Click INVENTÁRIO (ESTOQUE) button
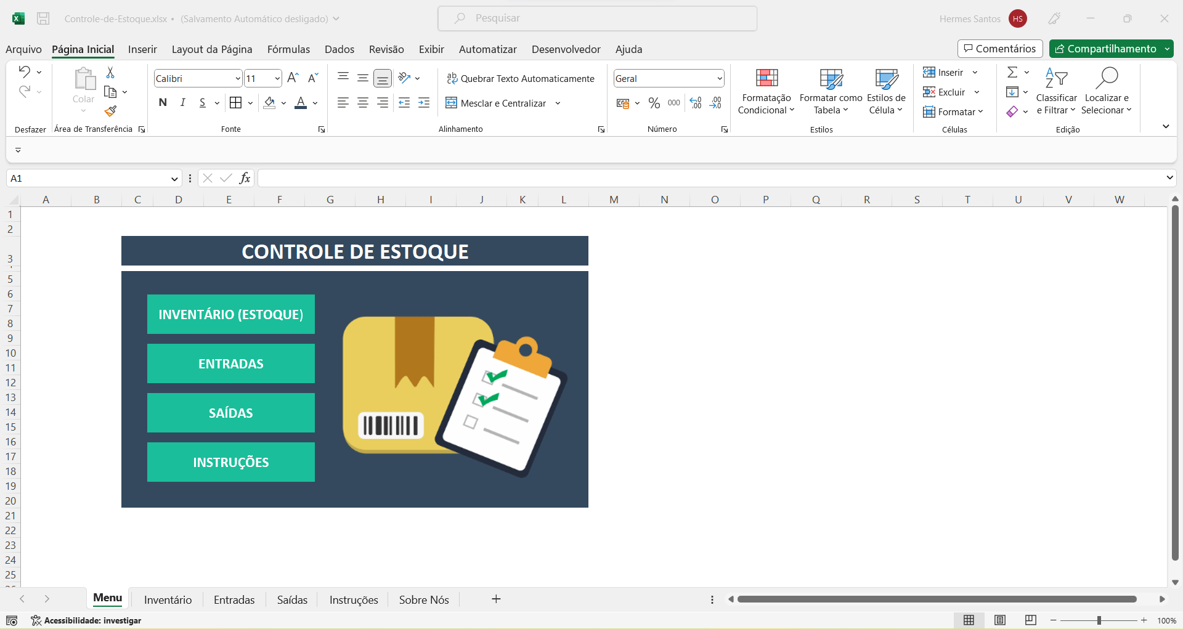The width and height of the screenshot is (1183, 629). tap(231, 314)
